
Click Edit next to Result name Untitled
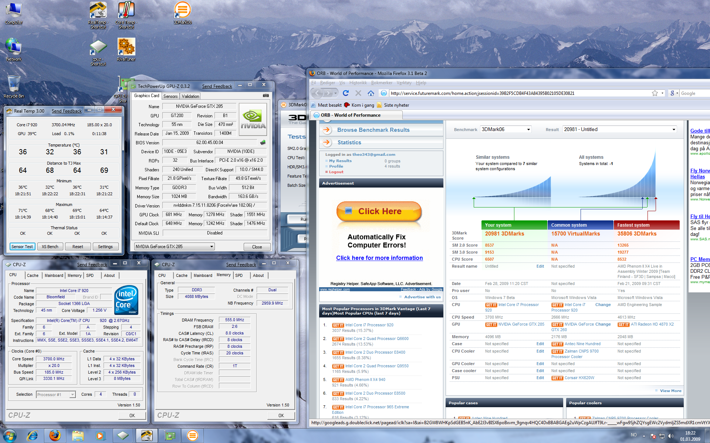[540, 266]
